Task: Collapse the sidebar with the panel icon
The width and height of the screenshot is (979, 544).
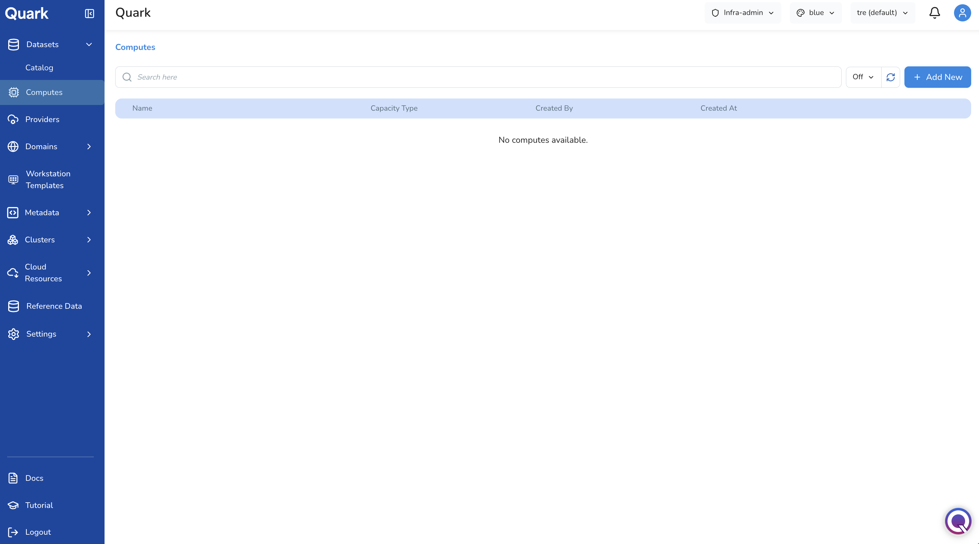Action: coord(89,14)
